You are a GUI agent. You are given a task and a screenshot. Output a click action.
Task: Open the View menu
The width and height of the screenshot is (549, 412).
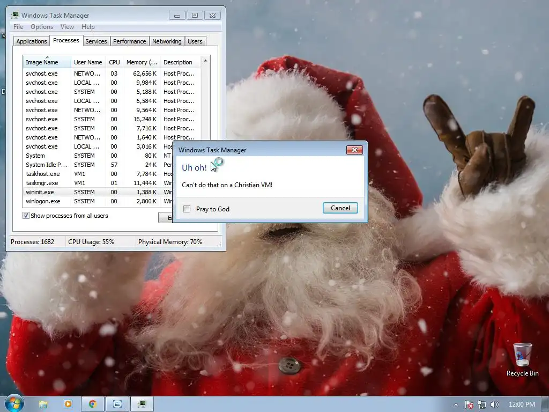click(x=67, y=27)
